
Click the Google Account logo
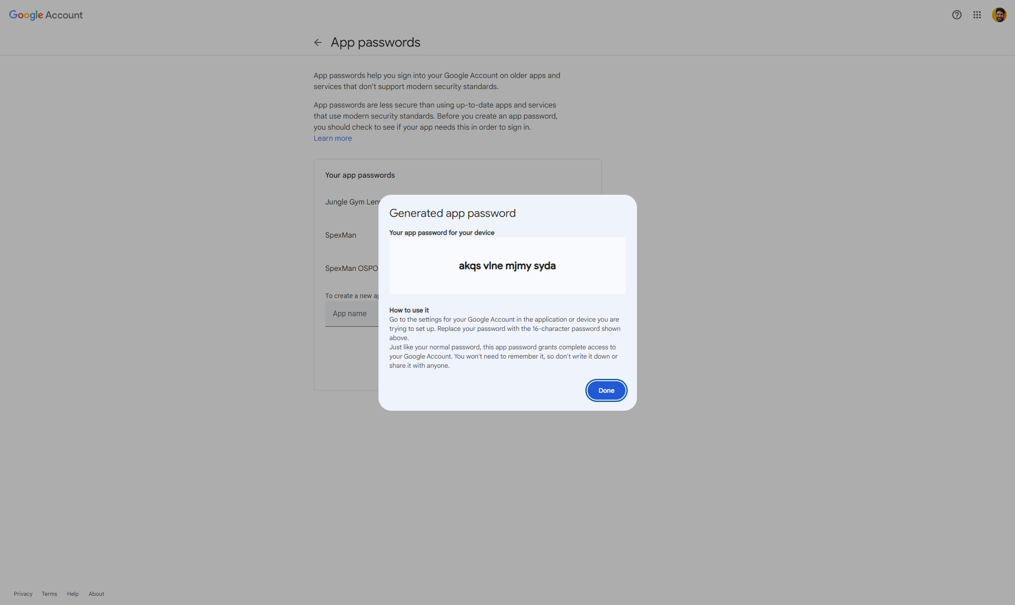coord(46,15)
